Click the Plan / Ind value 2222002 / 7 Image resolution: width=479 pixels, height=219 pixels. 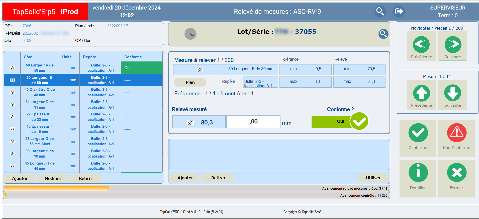tap(117, 26)
